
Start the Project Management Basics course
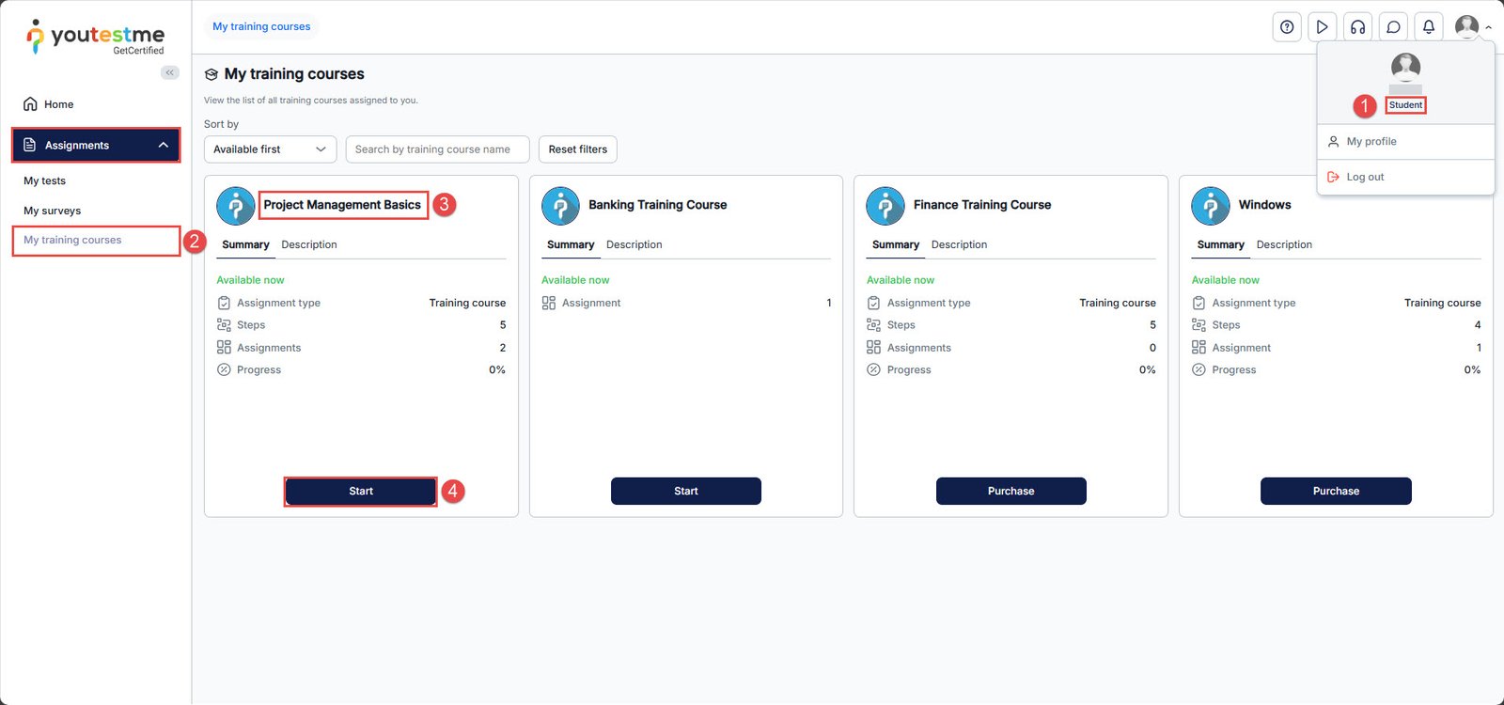(x=361, y=492)
